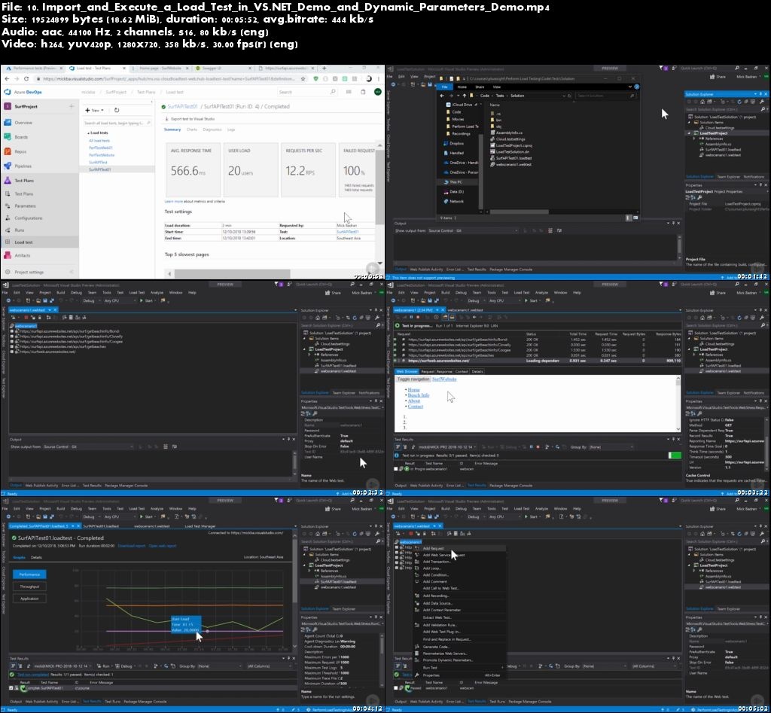771x713 pixels.
Task: Open the Download report link
Action: point(131,546)
